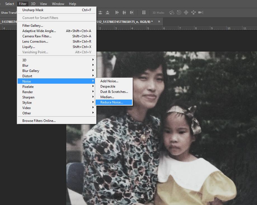Click the 3D scale camera icon
This screenshot has height=205, width=257.
pyautogui.click(x=201, y=13)
